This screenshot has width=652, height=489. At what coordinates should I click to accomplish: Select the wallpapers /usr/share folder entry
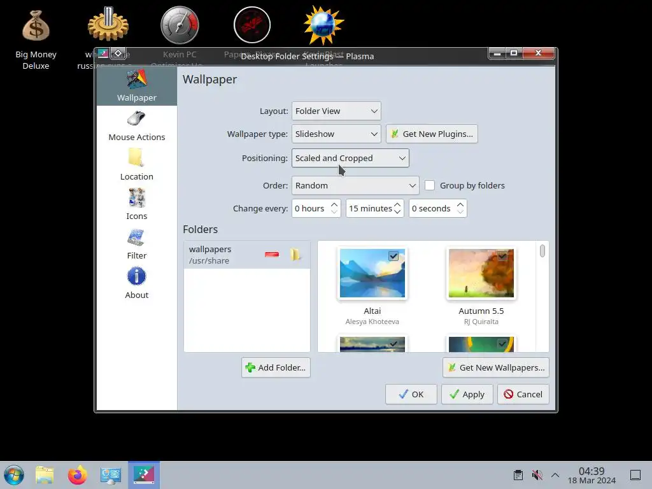point(247,255)
